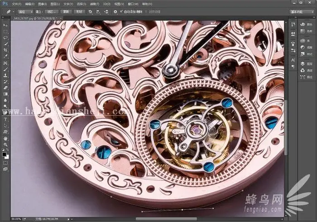Screen dimensions: 317x222
Task: Select the Zoom tool in toolbox
Action: 5,145
